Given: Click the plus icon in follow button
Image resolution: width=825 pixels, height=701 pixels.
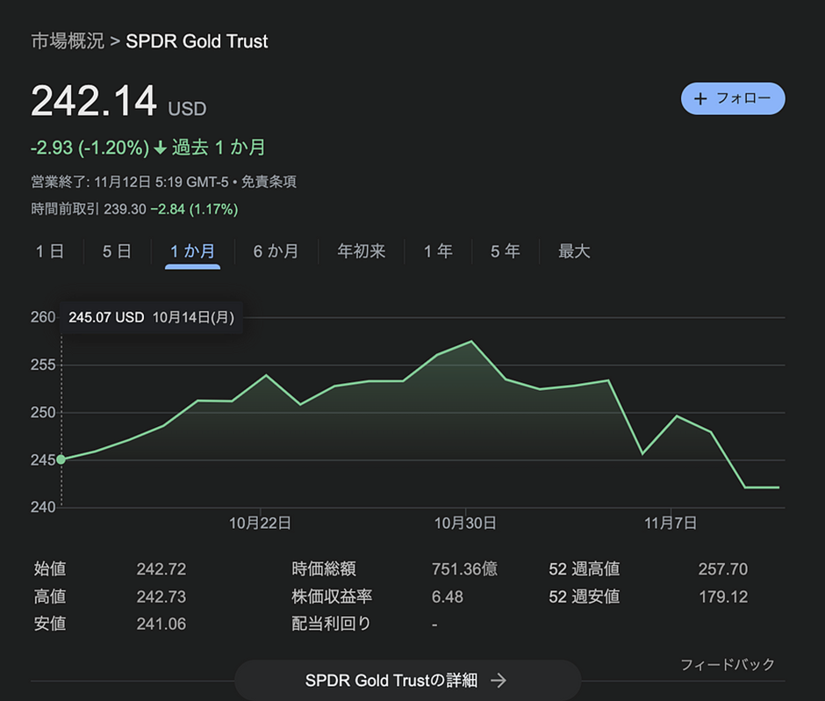Looking at the screenshot, I should tap(700, 98).
